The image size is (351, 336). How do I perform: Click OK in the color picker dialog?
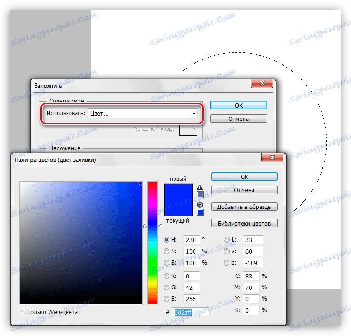pyautogui.click(x=244, y=177)
